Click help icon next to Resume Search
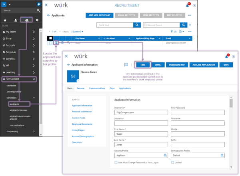Screen dimensions: 240x176 pyautogui.click(x=190, y=25)
